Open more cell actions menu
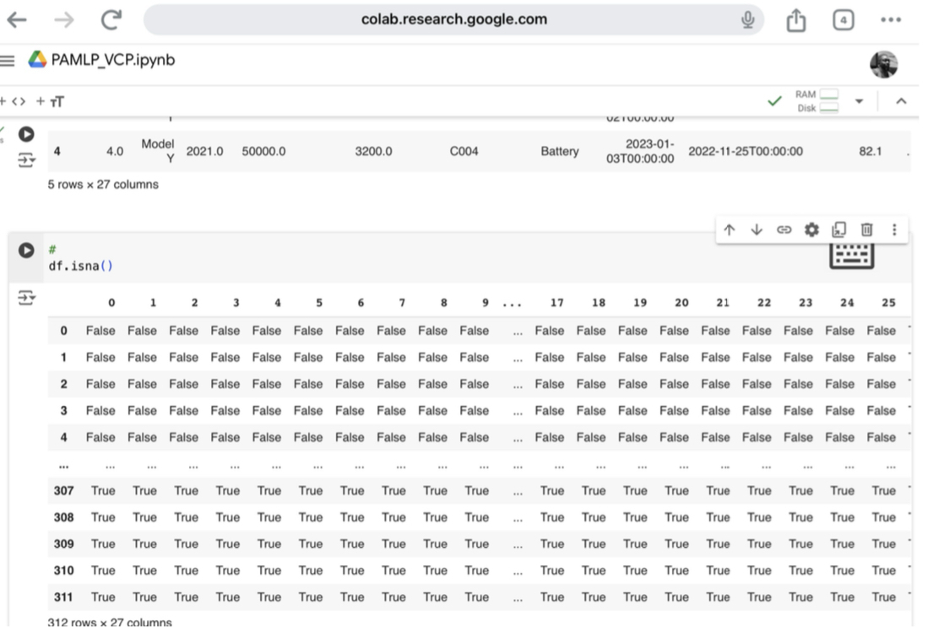 [x=894, y=229]
